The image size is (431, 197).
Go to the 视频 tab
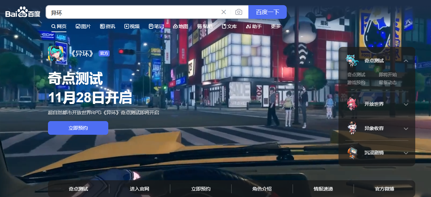(x=132, y=26)
